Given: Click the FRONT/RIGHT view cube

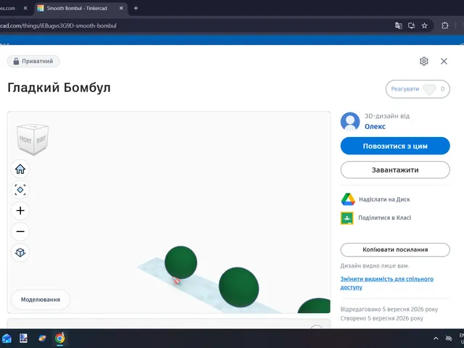Looking at the screenshot, I should 33,139.
